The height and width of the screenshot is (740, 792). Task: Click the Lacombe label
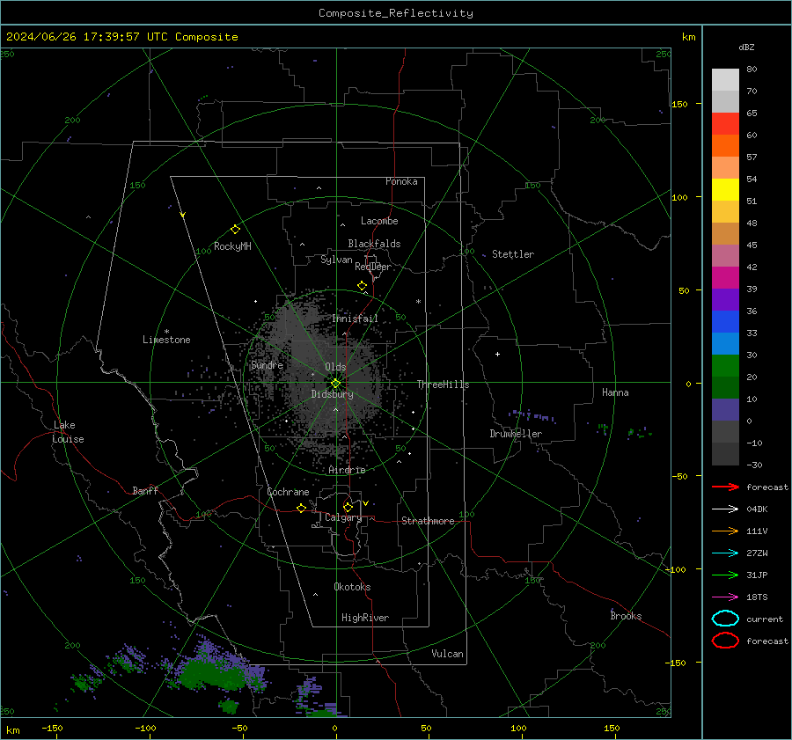pyautogui.click(x=379, y=221)
